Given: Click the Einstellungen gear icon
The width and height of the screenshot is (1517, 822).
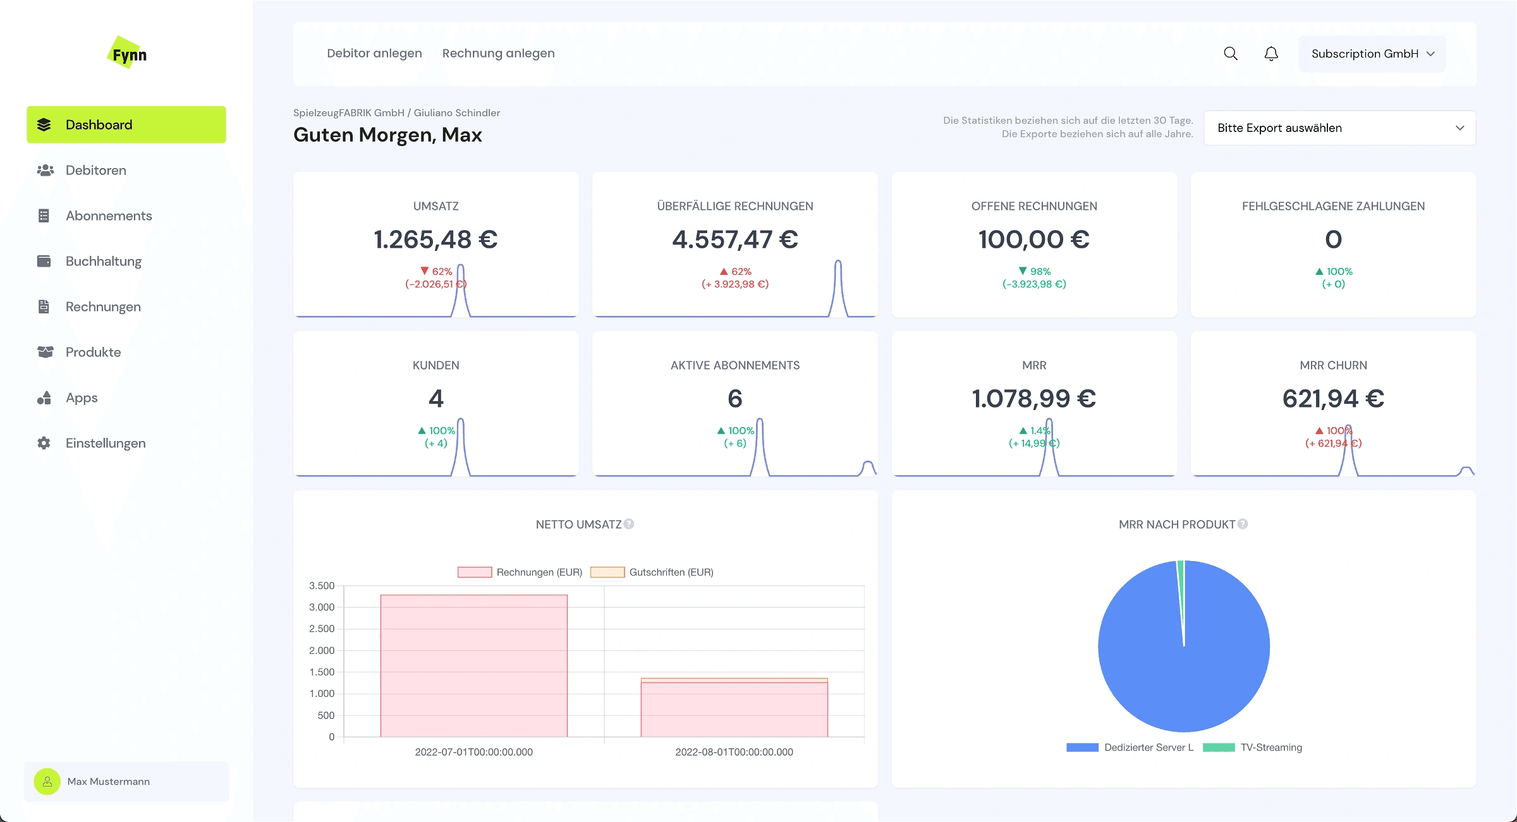Looking at the screenshot, I should point(44,443).
